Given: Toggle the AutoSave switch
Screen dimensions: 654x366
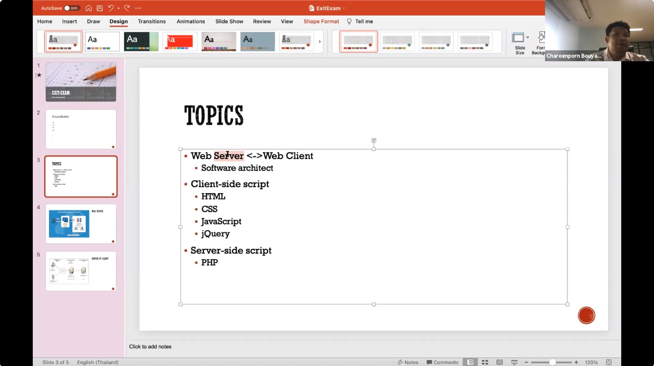Looking at the screenshot, I should [72, 8].
